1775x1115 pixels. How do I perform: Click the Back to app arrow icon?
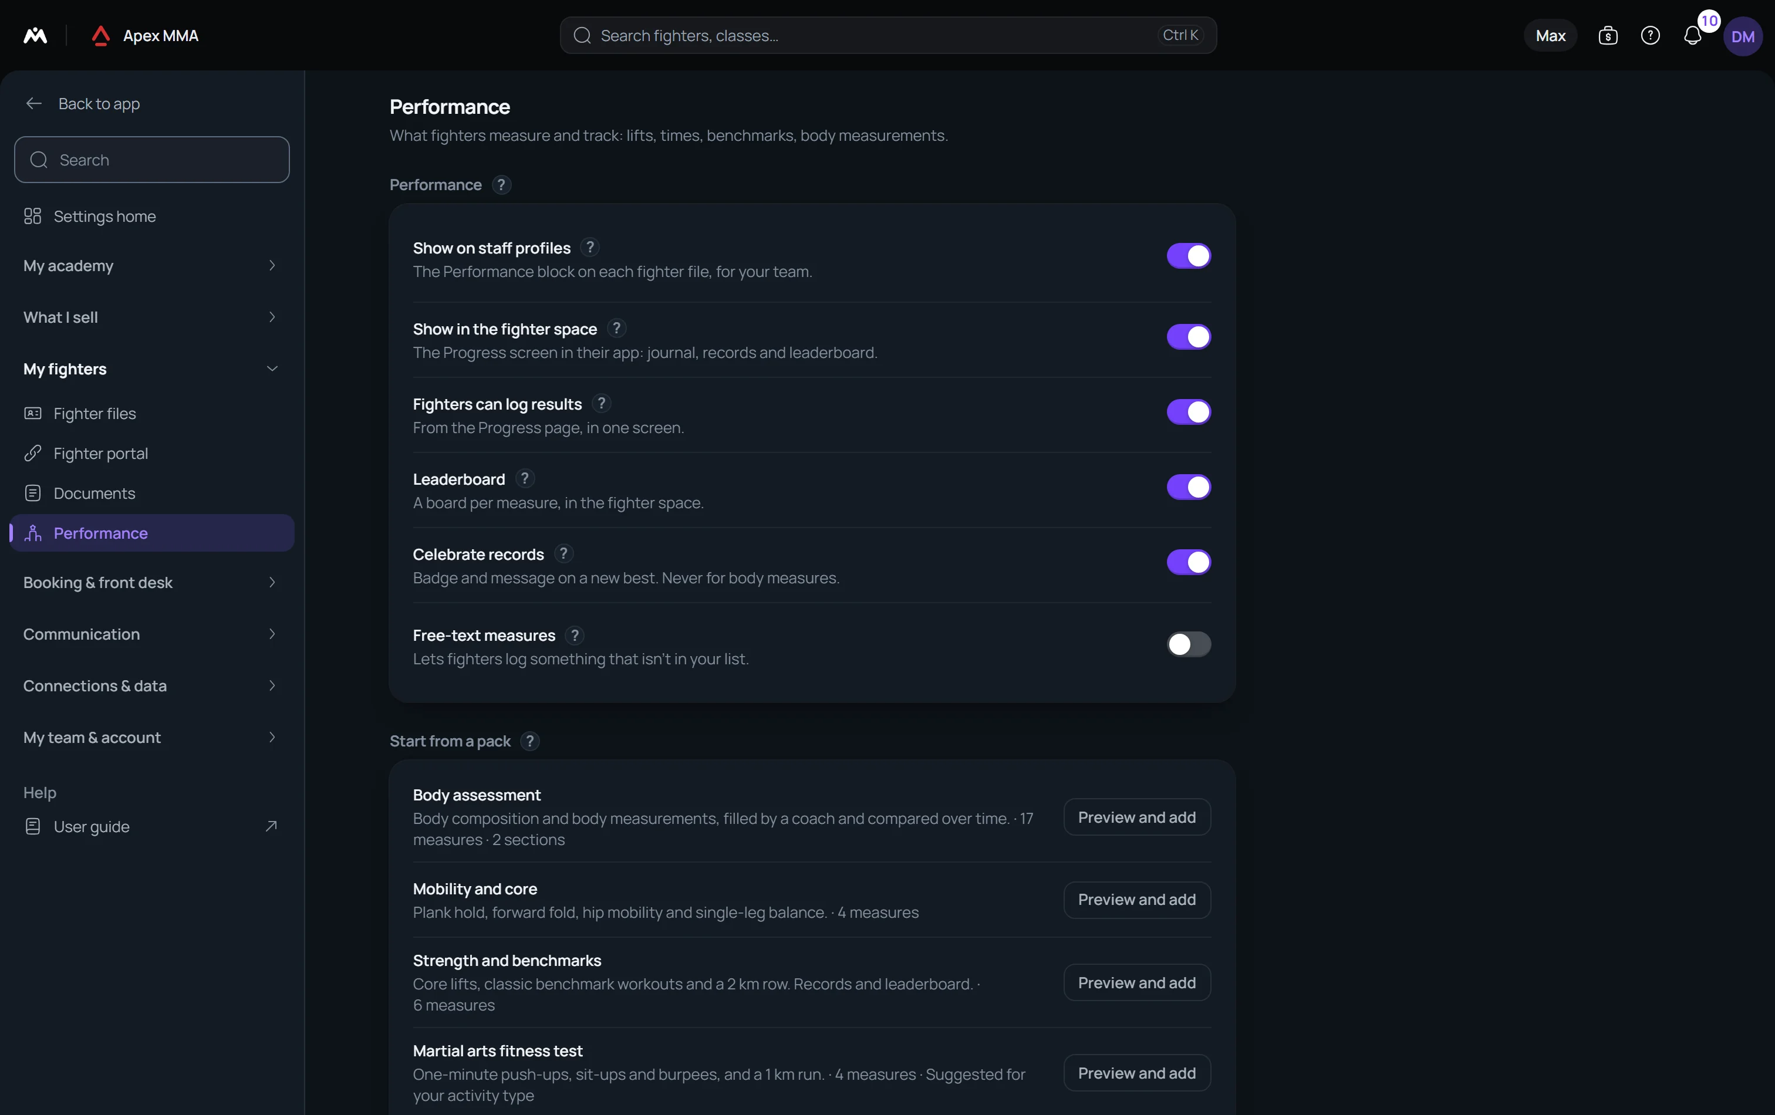pyautogui.click(x=34, y=103)
